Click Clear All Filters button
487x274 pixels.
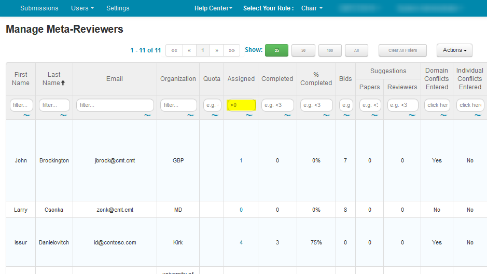click(x=402, y=50)
